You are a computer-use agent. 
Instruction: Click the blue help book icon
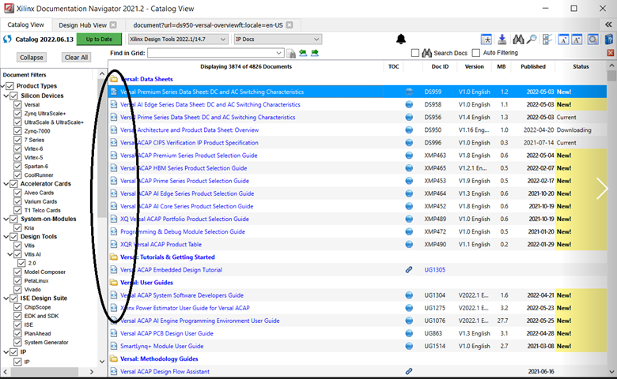[x=609, y=39]
